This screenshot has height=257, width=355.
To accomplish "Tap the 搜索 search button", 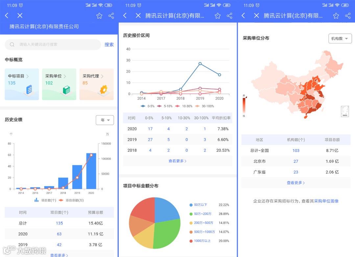I will click(109, 45).
